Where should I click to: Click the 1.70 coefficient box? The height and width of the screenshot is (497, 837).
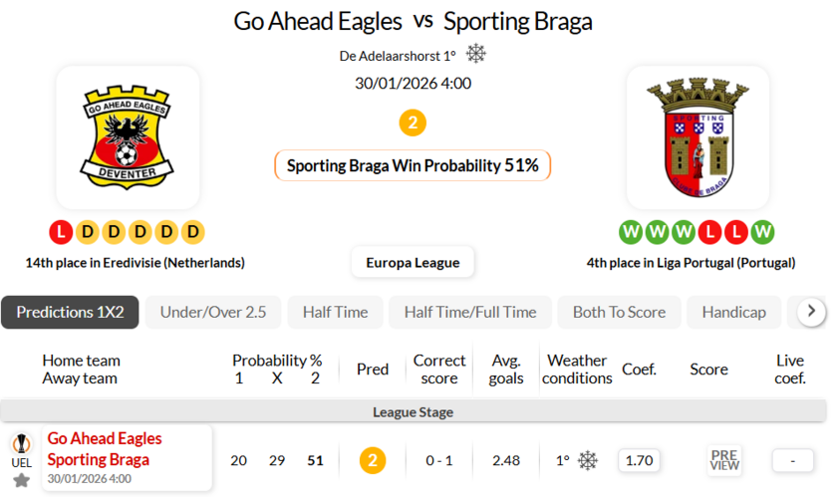639,460
